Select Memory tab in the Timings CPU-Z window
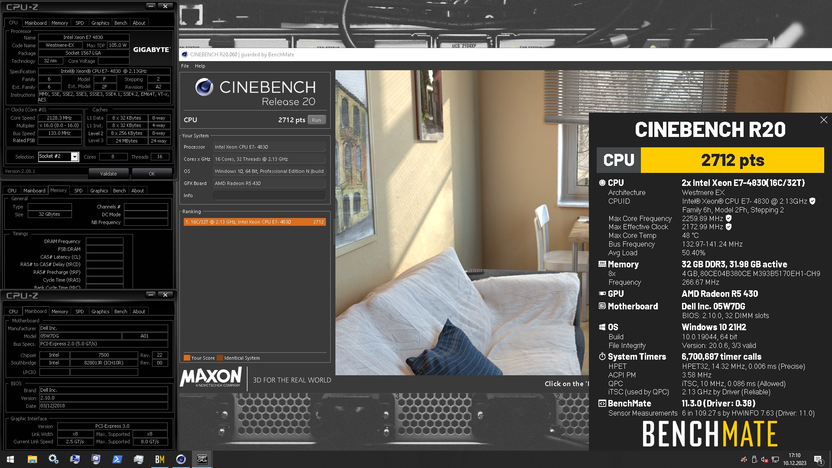The height and width of the screenshot is (468, 832). (58, 190)
